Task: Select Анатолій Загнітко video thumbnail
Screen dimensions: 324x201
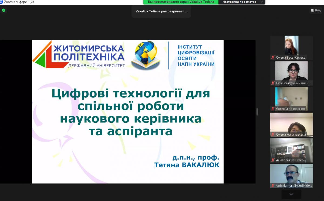Action: (x=292, y=150)
